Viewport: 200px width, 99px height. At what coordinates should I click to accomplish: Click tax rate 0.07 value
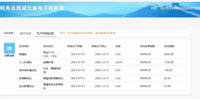click(118, 70)
